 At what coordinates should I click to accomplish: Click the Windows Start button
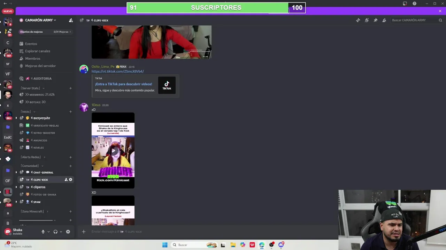coord(165,245)
